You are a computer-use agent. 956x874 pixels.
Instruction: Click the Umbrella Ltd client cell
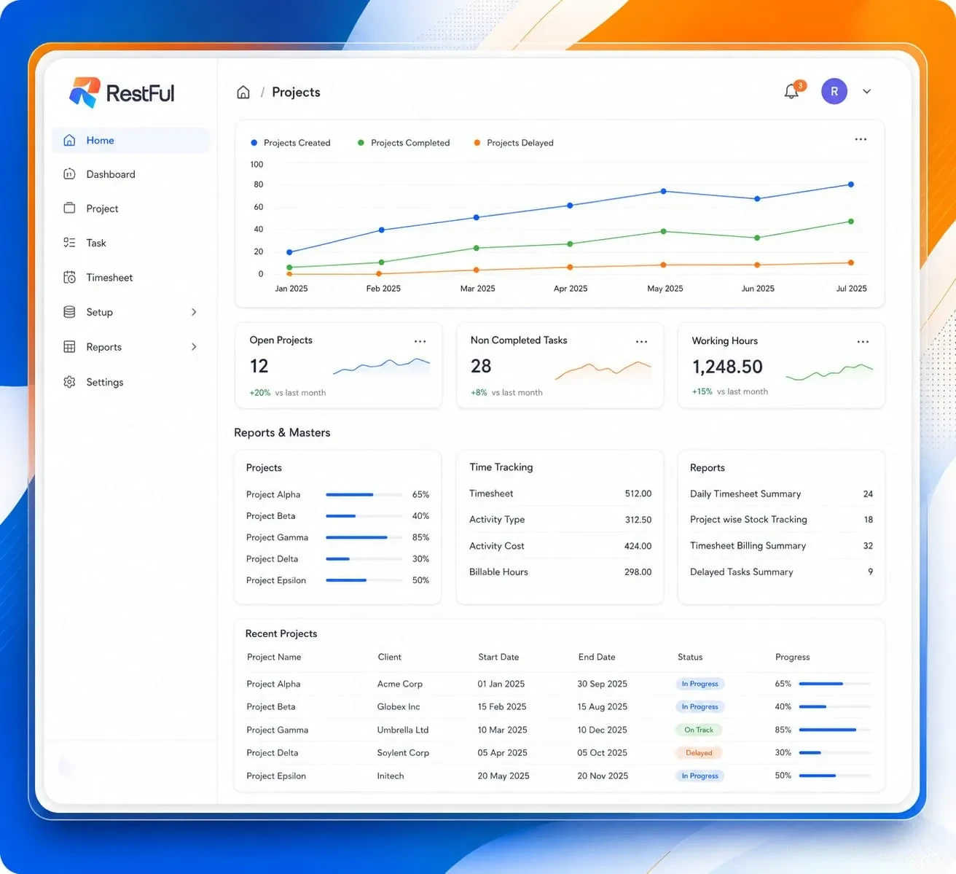coord(403,730)
